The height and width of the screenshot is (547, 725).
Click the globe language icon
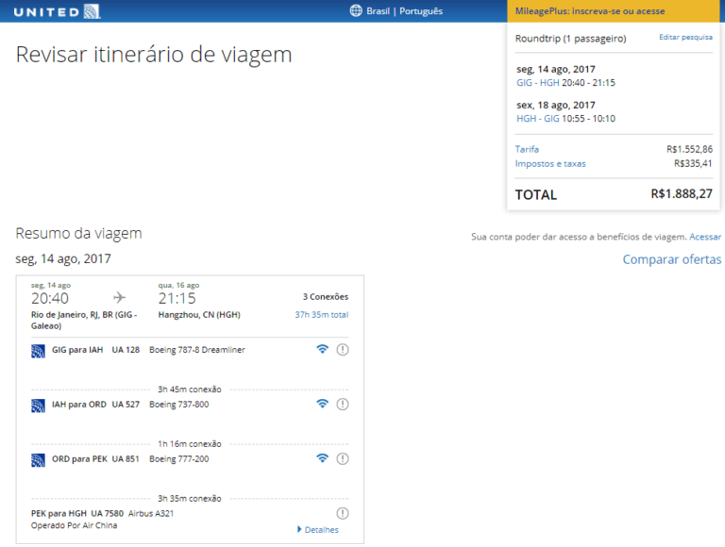[356, 11]
